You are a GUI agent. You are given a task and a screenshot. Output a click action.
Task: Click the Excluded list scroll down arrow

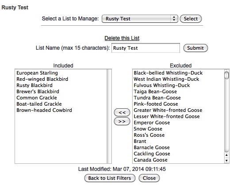click(226, 161)
